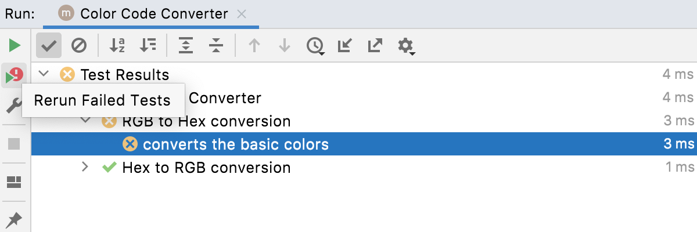Expand Hex to RGB conversion node
Viewport: 697px width, 232px height.
pyautogui.click(x=85, y=167)
